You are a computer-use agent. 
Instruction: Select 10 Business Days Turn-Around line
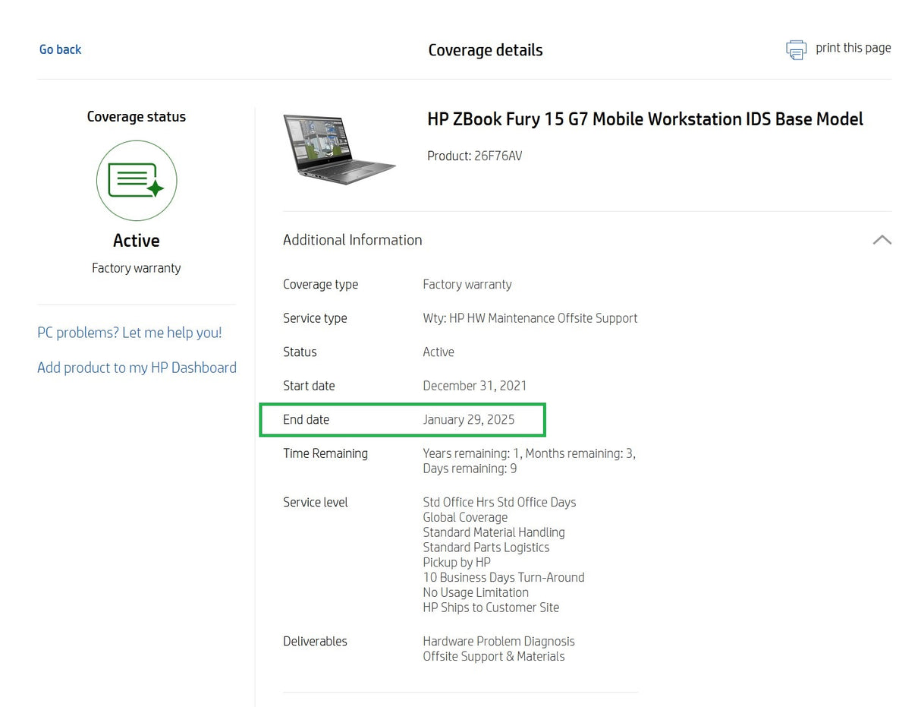click(x=504, y=578)
